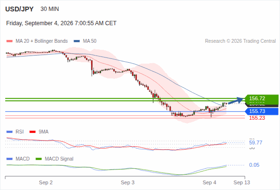
Task: Click the RSI value 59.77 label
Action: 256,142
